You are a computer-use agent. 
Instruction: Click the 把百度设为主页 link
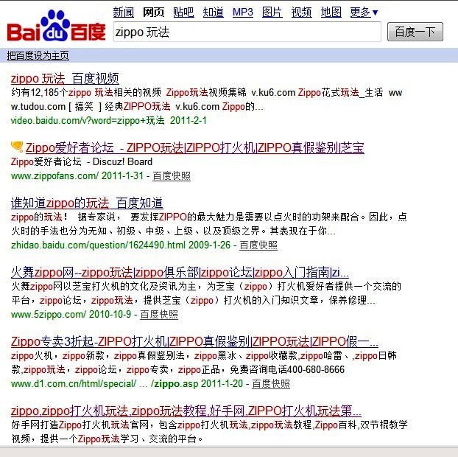point(38,55)
